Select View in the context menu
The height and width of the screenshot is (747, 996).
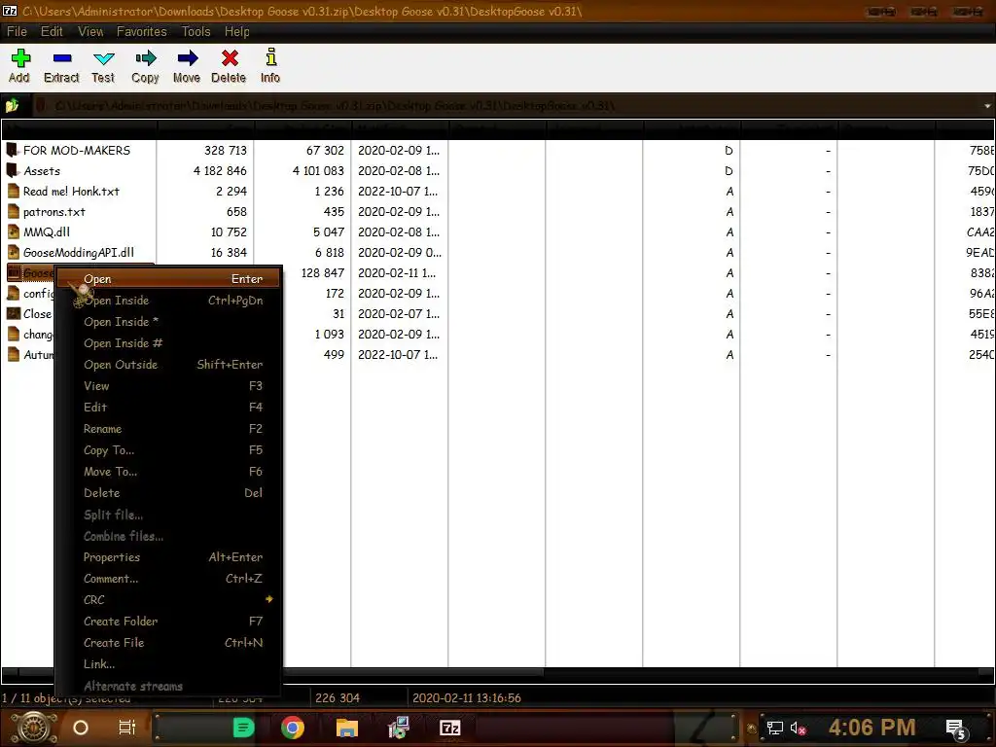tap(168, 386)
